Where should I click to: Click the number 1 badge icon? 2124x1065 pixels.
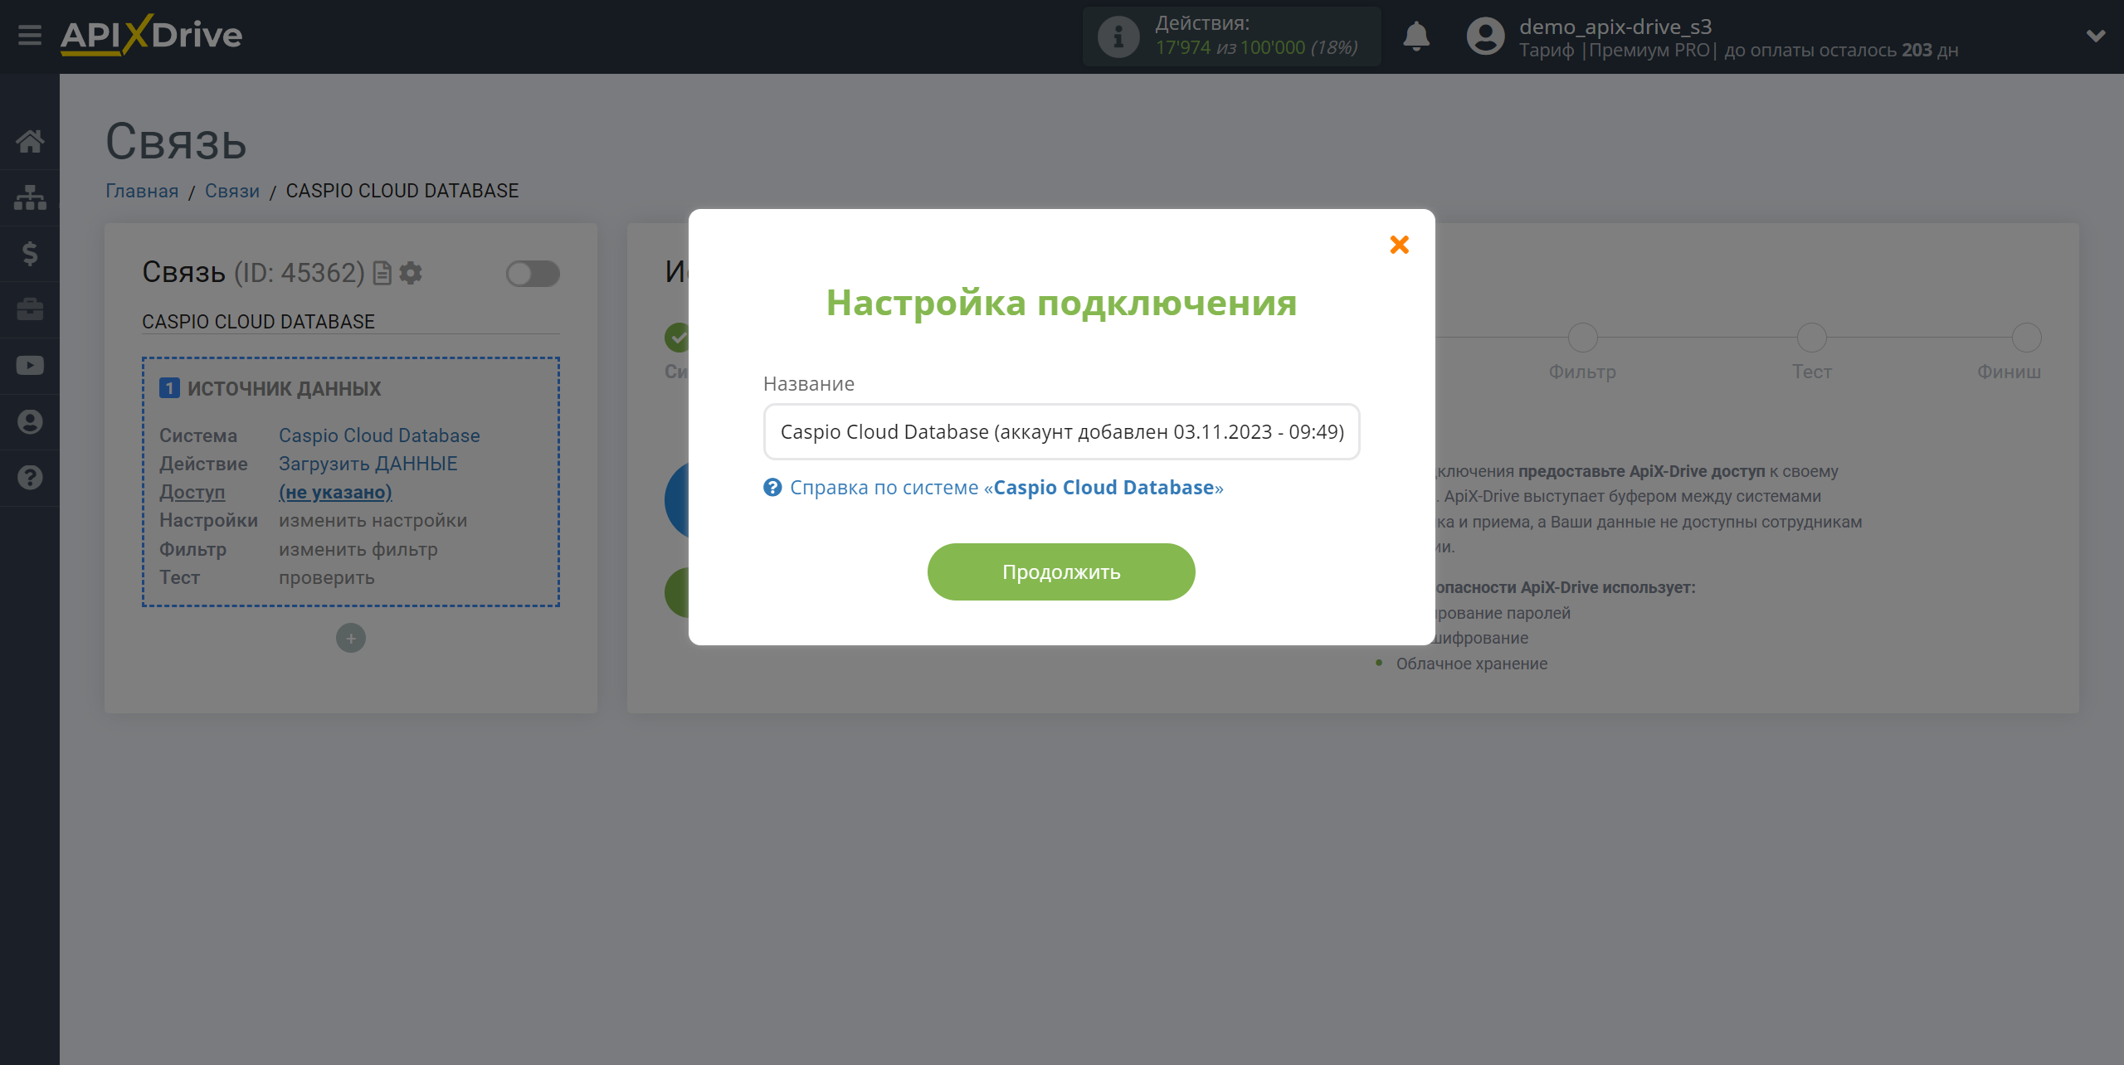point(169,388)
